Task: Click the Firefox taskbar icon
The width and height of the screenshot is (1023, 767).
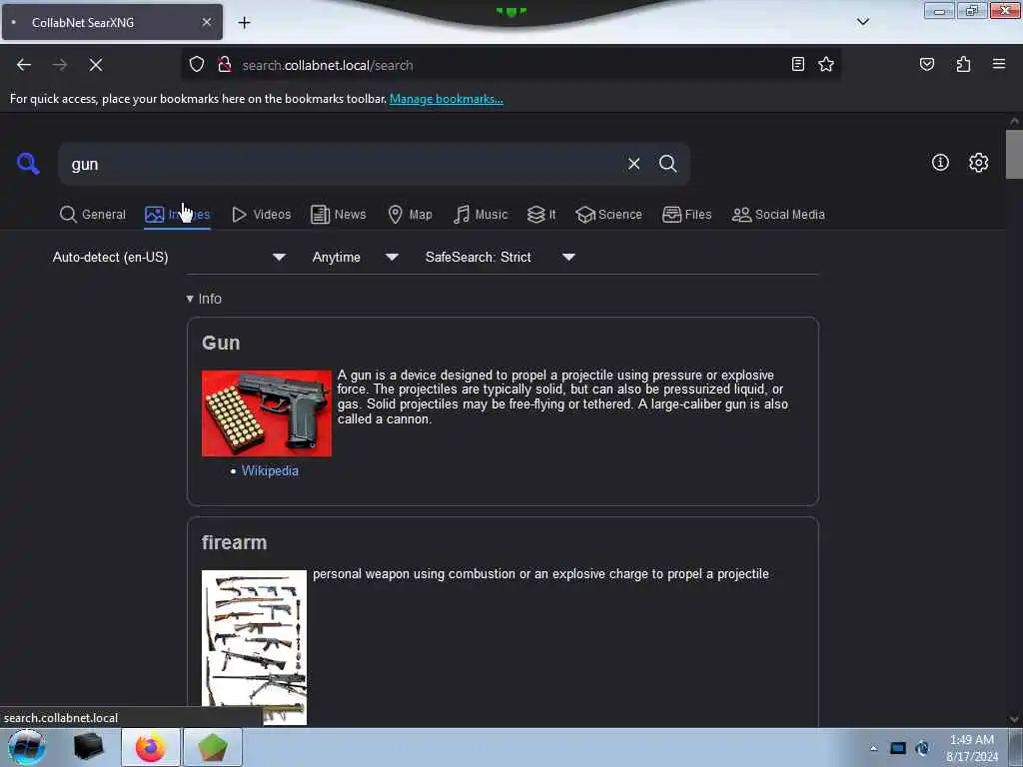Action: point(151,747)
